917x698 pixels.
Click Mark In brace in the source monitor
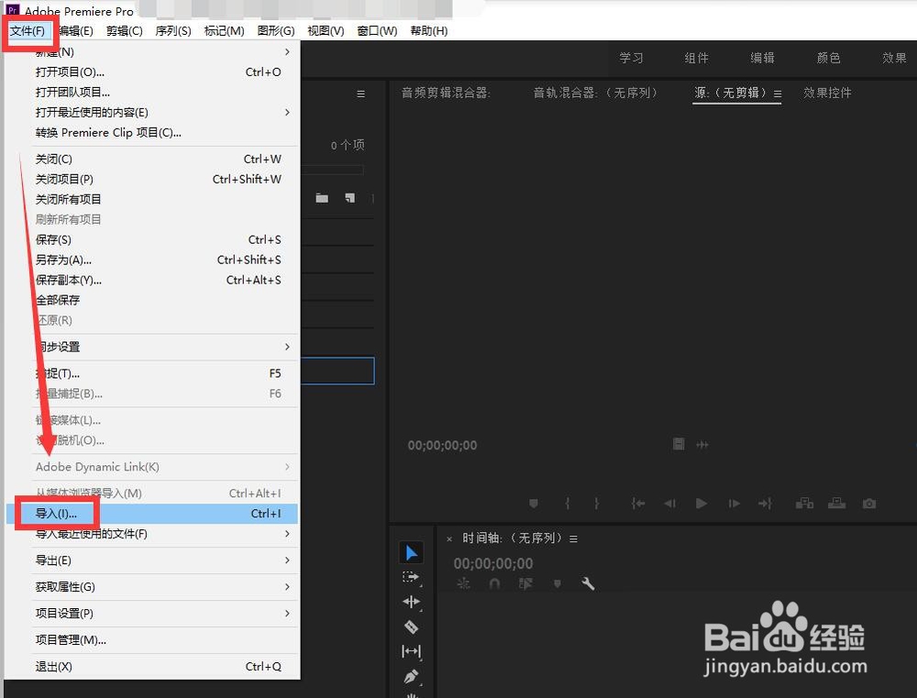568,504
